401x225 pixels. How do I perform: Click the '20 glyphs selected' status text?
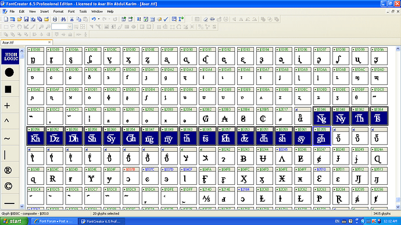pyautogui.click(x=106, y=213)
